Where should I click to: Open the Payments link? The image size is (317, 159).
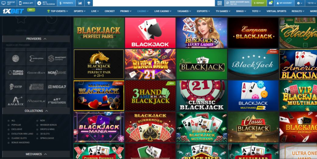[x=66, y=3]
